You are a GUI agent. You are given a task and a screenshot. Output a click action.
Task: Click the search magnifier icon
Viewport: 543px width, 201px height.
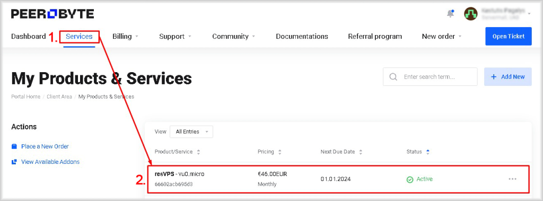393,76
